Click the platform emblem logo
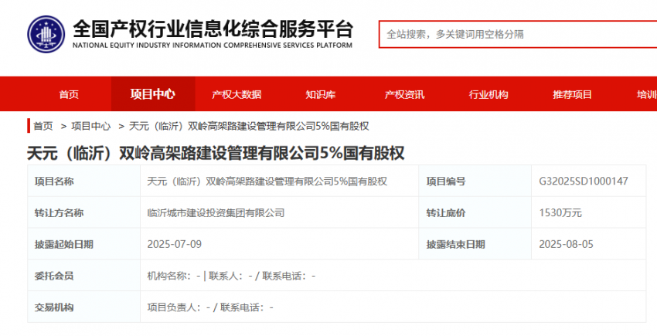The width and height of the screenshot is (657, 336). coord(46,34)
